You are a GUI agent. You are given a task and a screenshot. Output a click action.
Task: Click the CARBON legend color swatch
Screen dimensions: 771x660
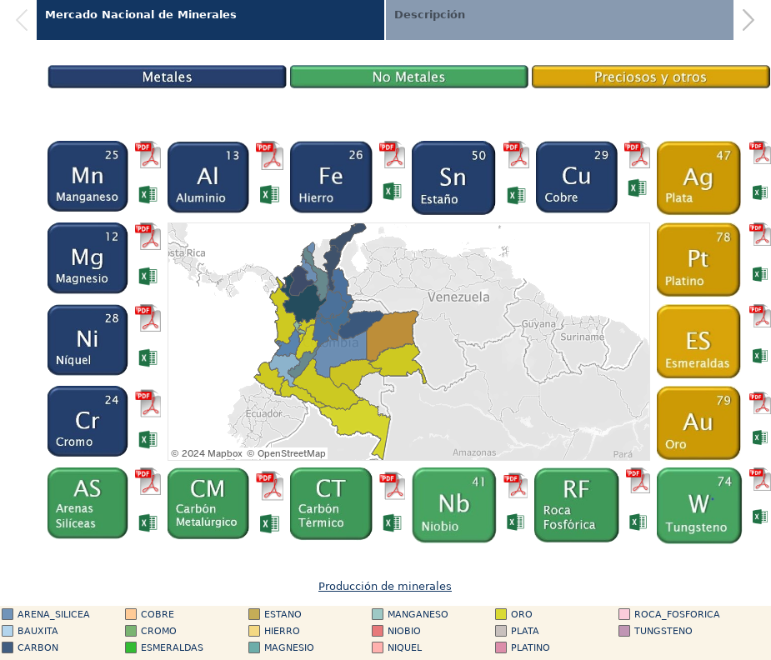pyautogui.click(x=8, y=647)
